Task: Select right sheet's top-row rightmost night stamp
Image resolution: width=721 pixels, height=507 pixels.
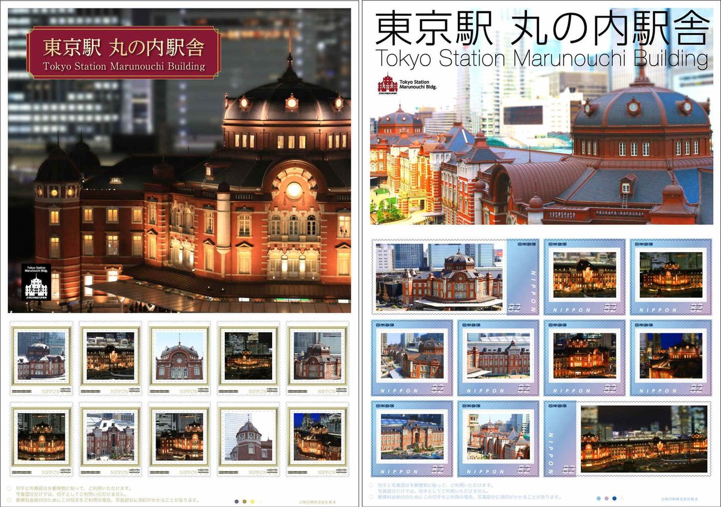Action: coord(671,277)
